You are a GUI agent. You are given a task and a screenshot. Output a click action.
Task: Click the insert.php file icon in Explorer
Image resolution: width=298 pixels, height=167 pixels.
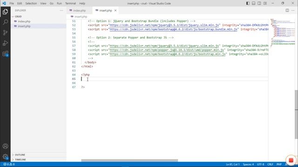15,26
